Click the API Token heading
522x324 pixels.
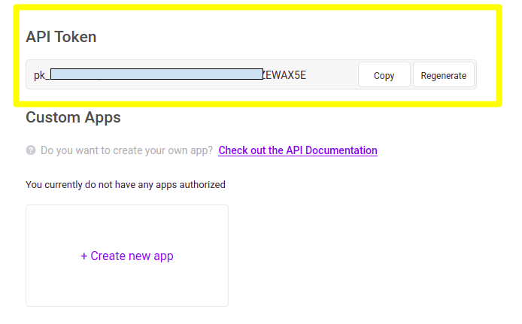[x=61, y=37]
